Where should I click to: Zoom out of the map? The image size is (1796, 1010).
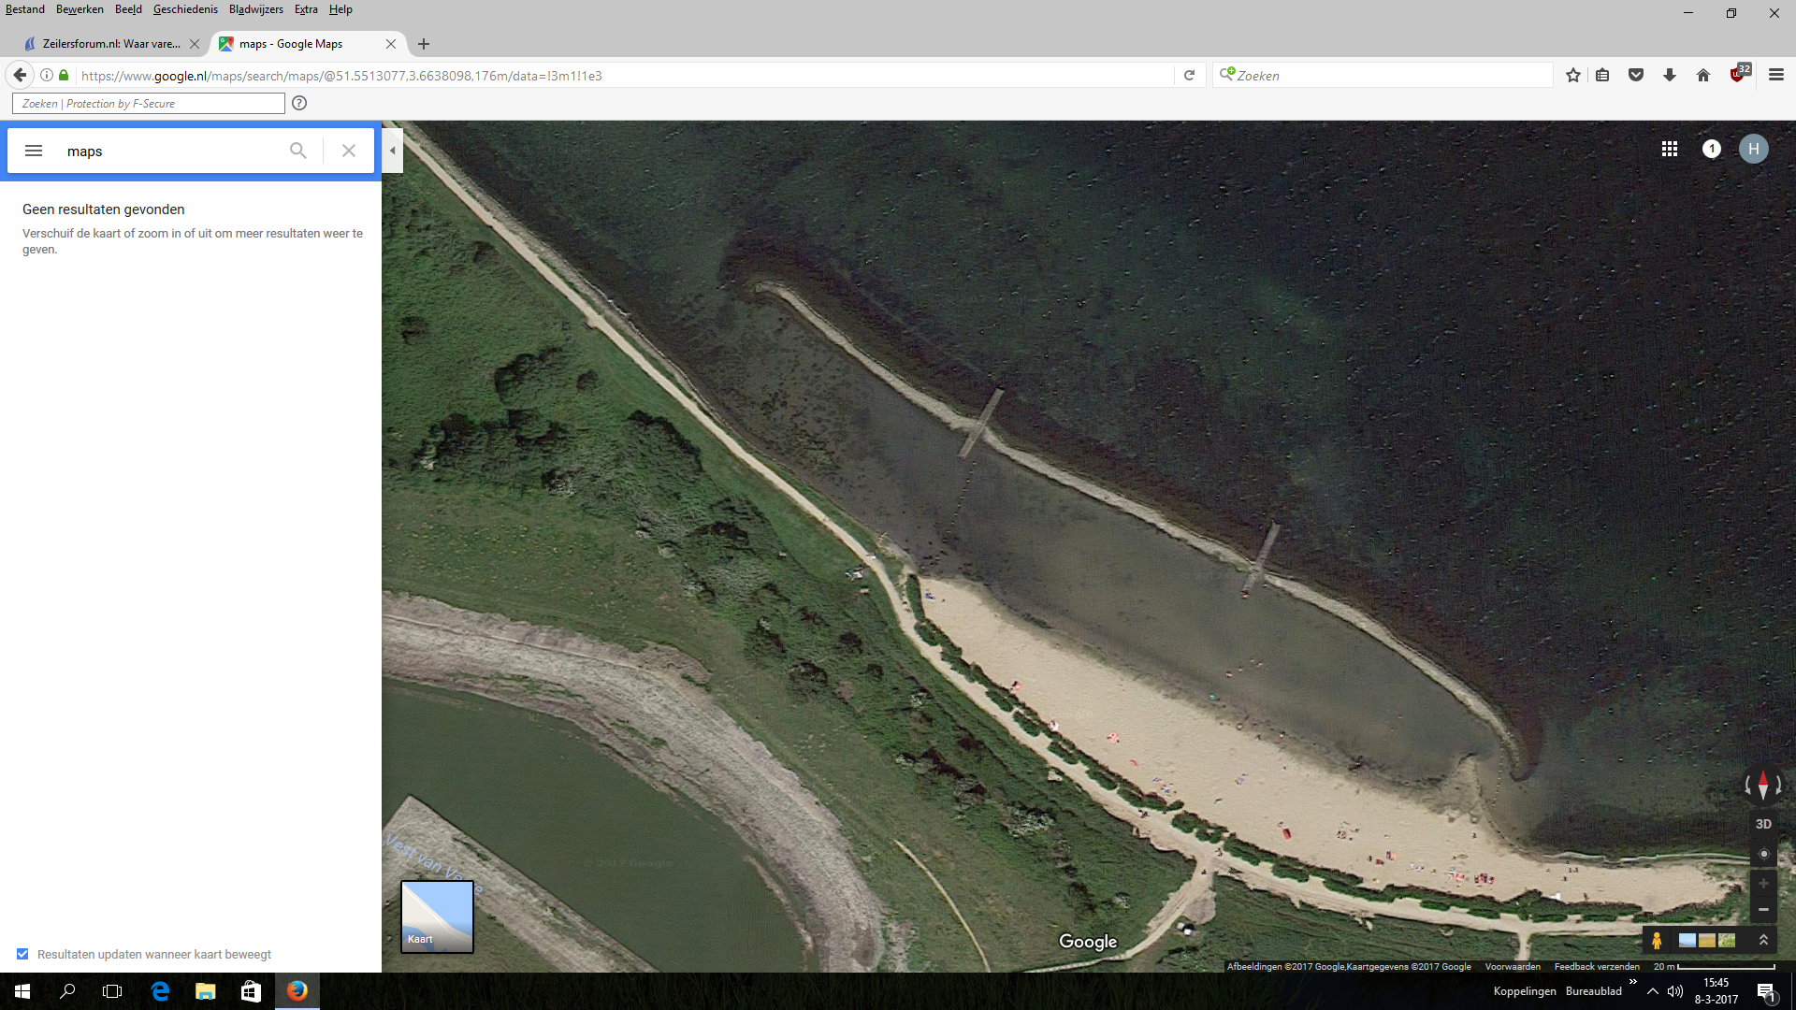(1763, 910)
